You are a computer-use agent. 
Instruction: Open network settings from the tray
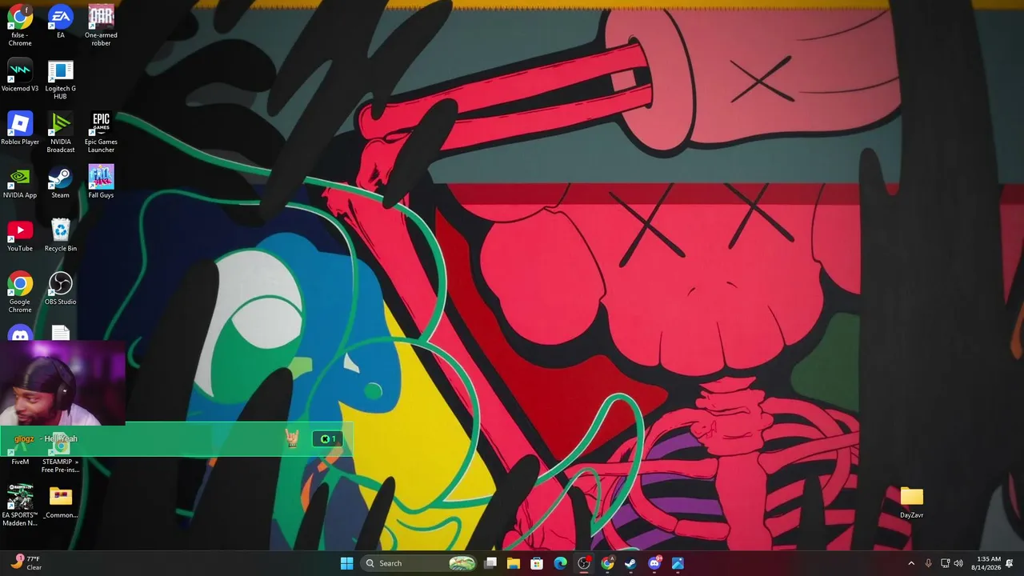945,563
